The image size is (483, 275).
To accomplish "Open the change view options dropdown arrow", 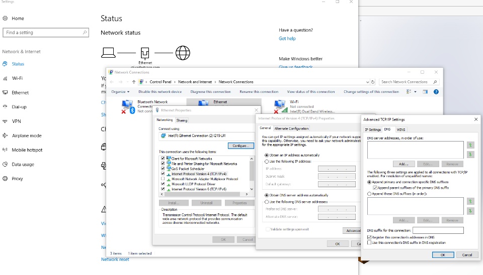I will [415, 91].
